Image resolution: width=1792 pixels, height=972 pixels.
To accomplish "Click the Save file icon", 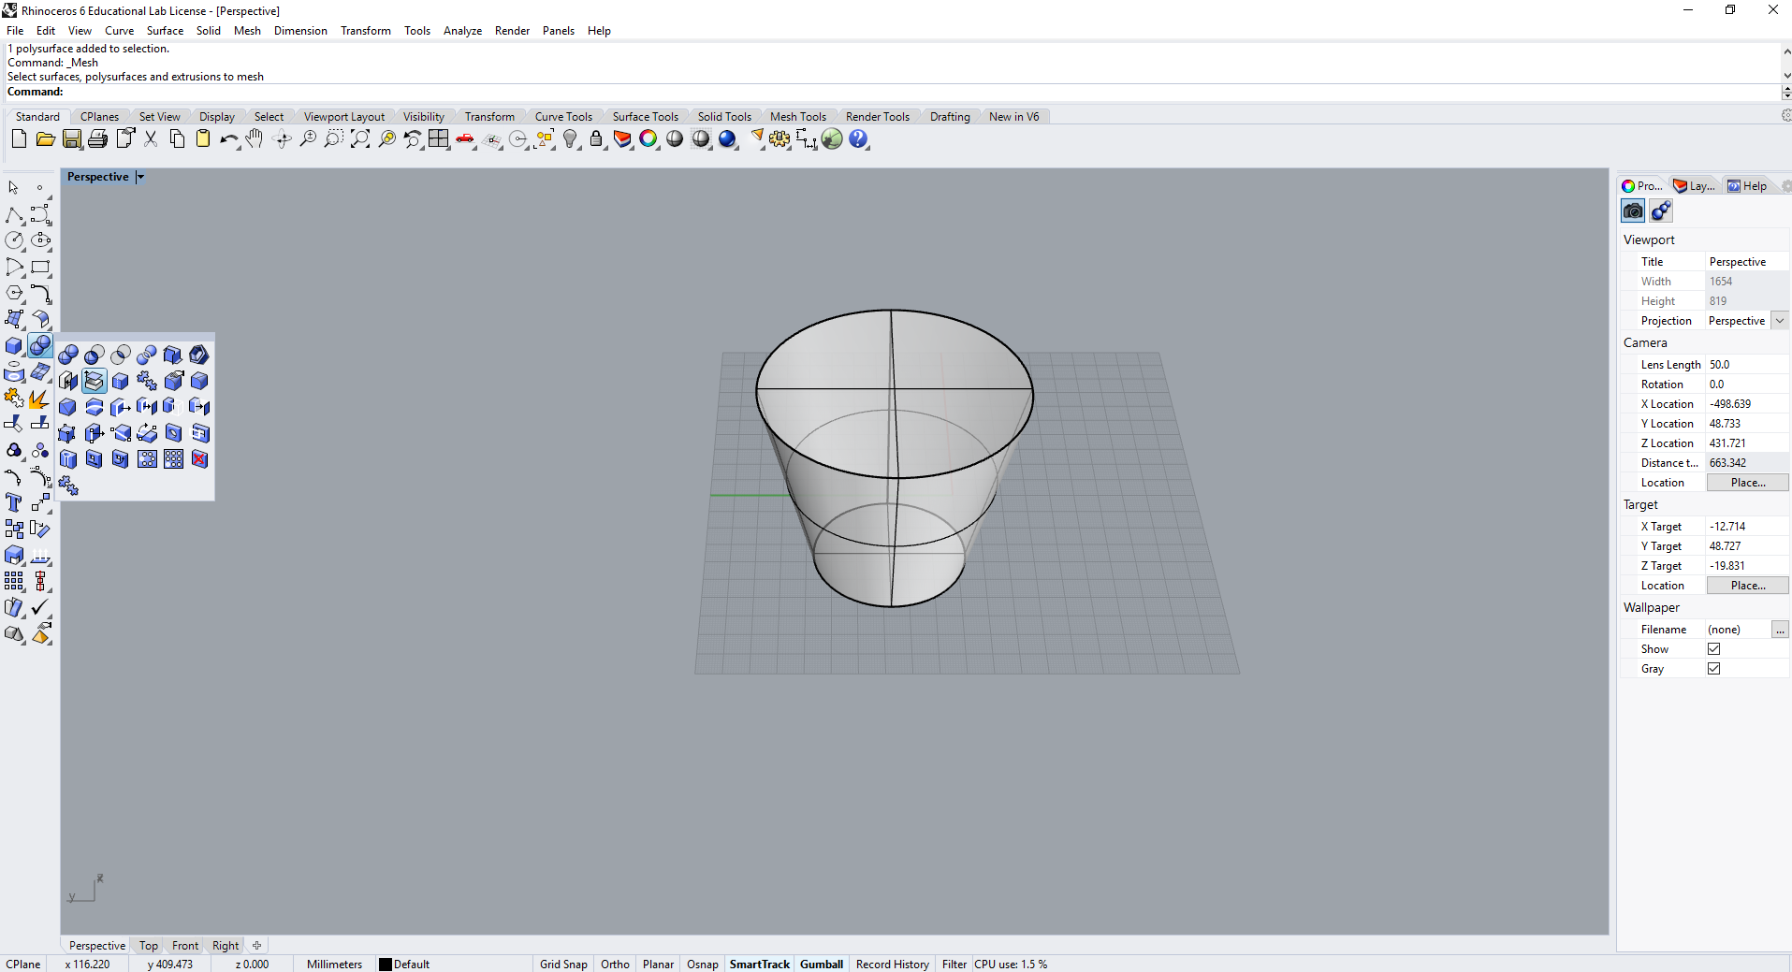I will (x=72, y=139).
